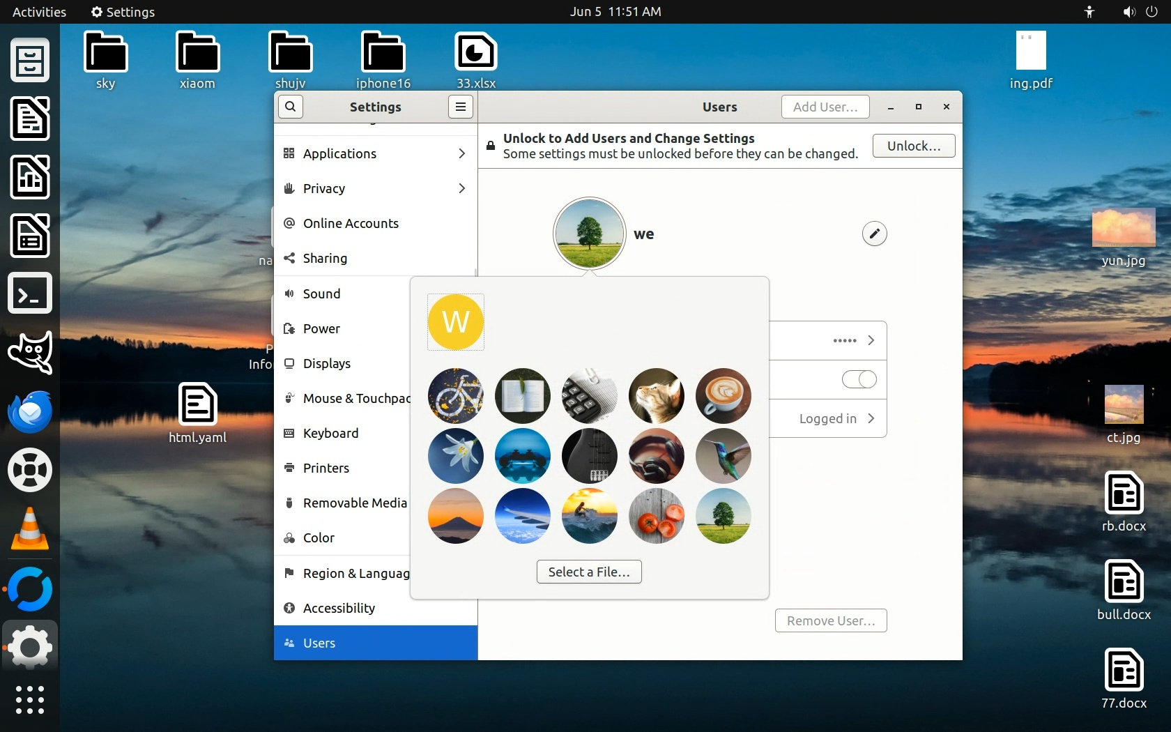
Task: Click the pencil edit icon beside username
Action: [x=874, y=234]
